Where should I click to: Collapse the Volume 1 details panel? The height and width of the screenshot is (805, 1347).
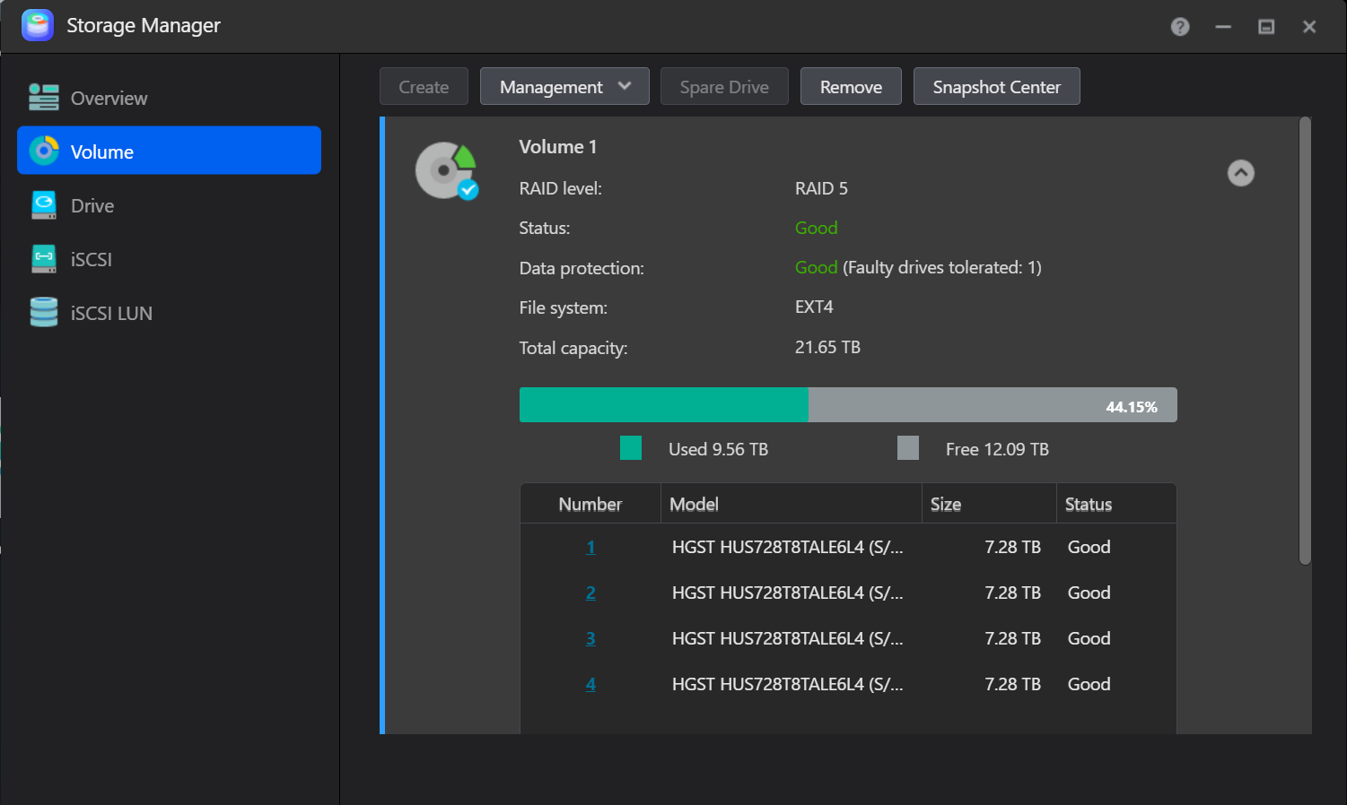(x=1240, y=173)
